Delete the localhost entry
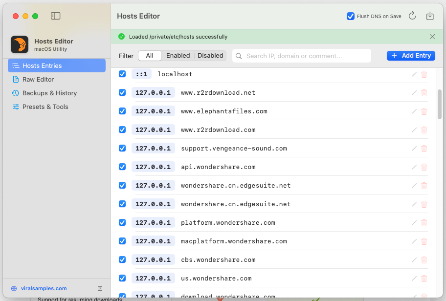The height and width of the screenshot is (301, 446). click(x=424, y=74)
